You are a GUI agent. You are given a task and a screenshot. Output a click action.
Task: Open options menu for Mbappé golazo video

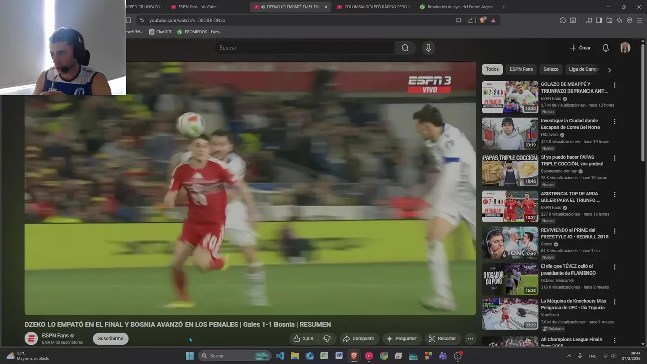point(615,85)
